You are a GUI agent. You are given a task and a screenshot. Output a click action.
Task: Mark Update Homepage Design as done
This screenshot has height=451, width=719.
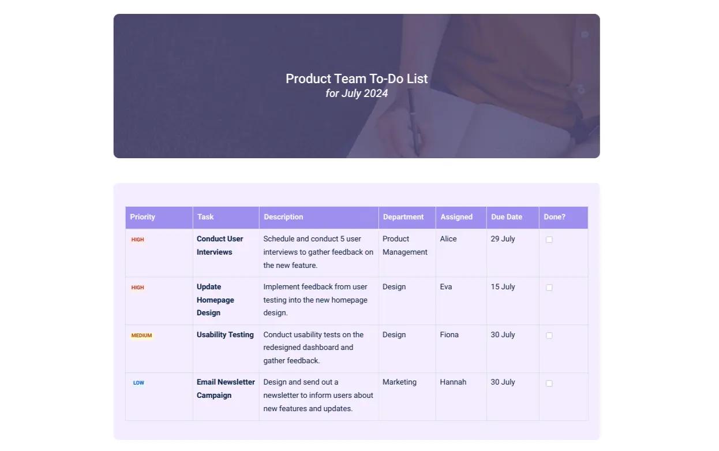pyautogui.click(x=549, y=287)
